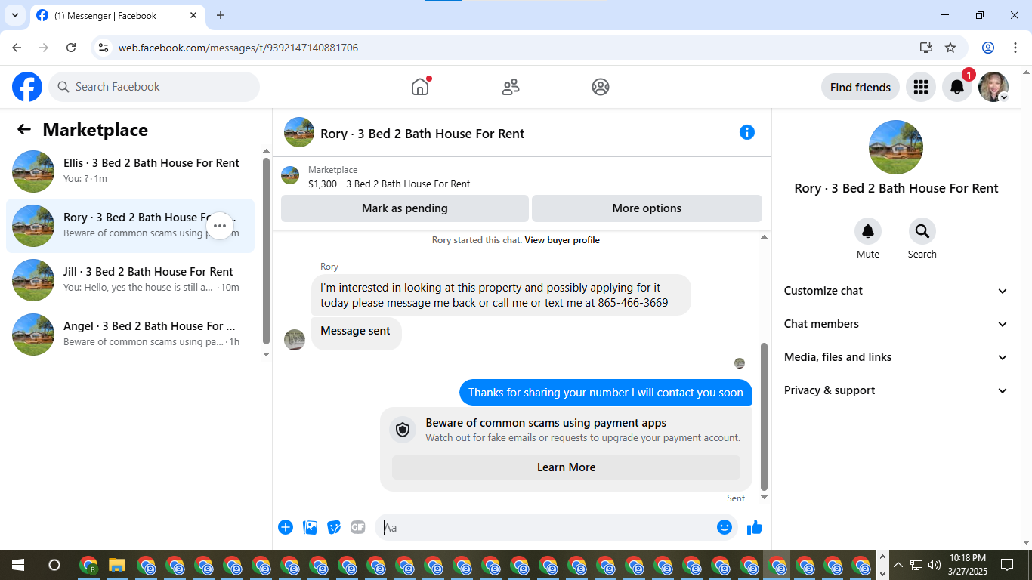The height and width of the screenshot is (580, 1032).
Task: Click the Find friends button
Action: point(861,87)
